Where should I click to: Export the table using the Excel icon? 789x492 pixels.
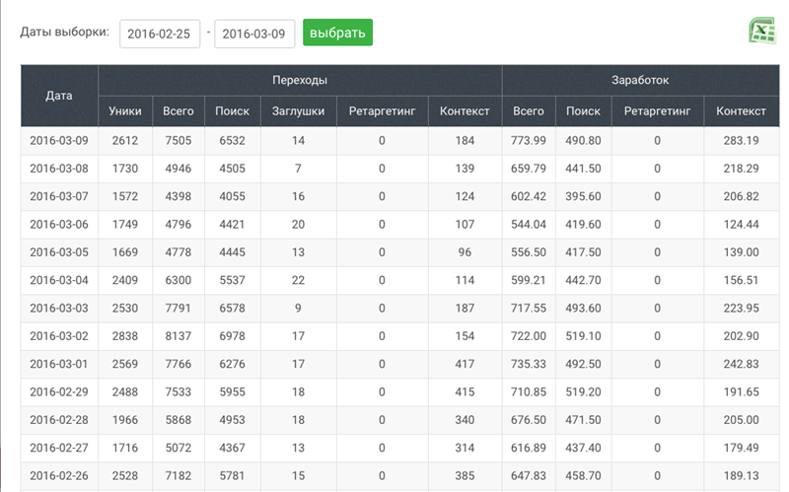762,31
